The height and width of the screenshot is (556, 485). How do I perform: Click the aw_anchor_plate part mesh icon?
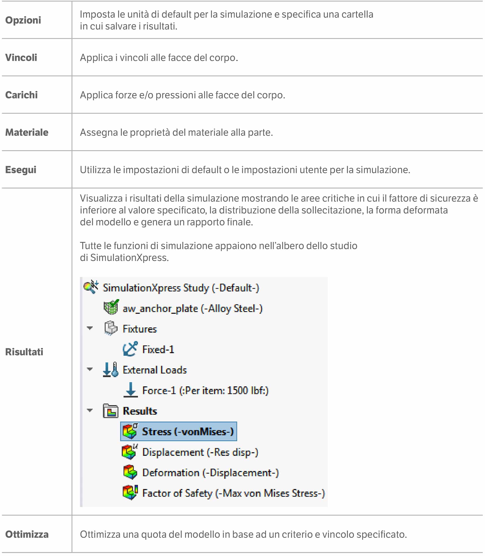111,308
